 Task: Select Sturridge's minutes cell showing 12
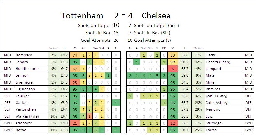click(x=173, y=123)
